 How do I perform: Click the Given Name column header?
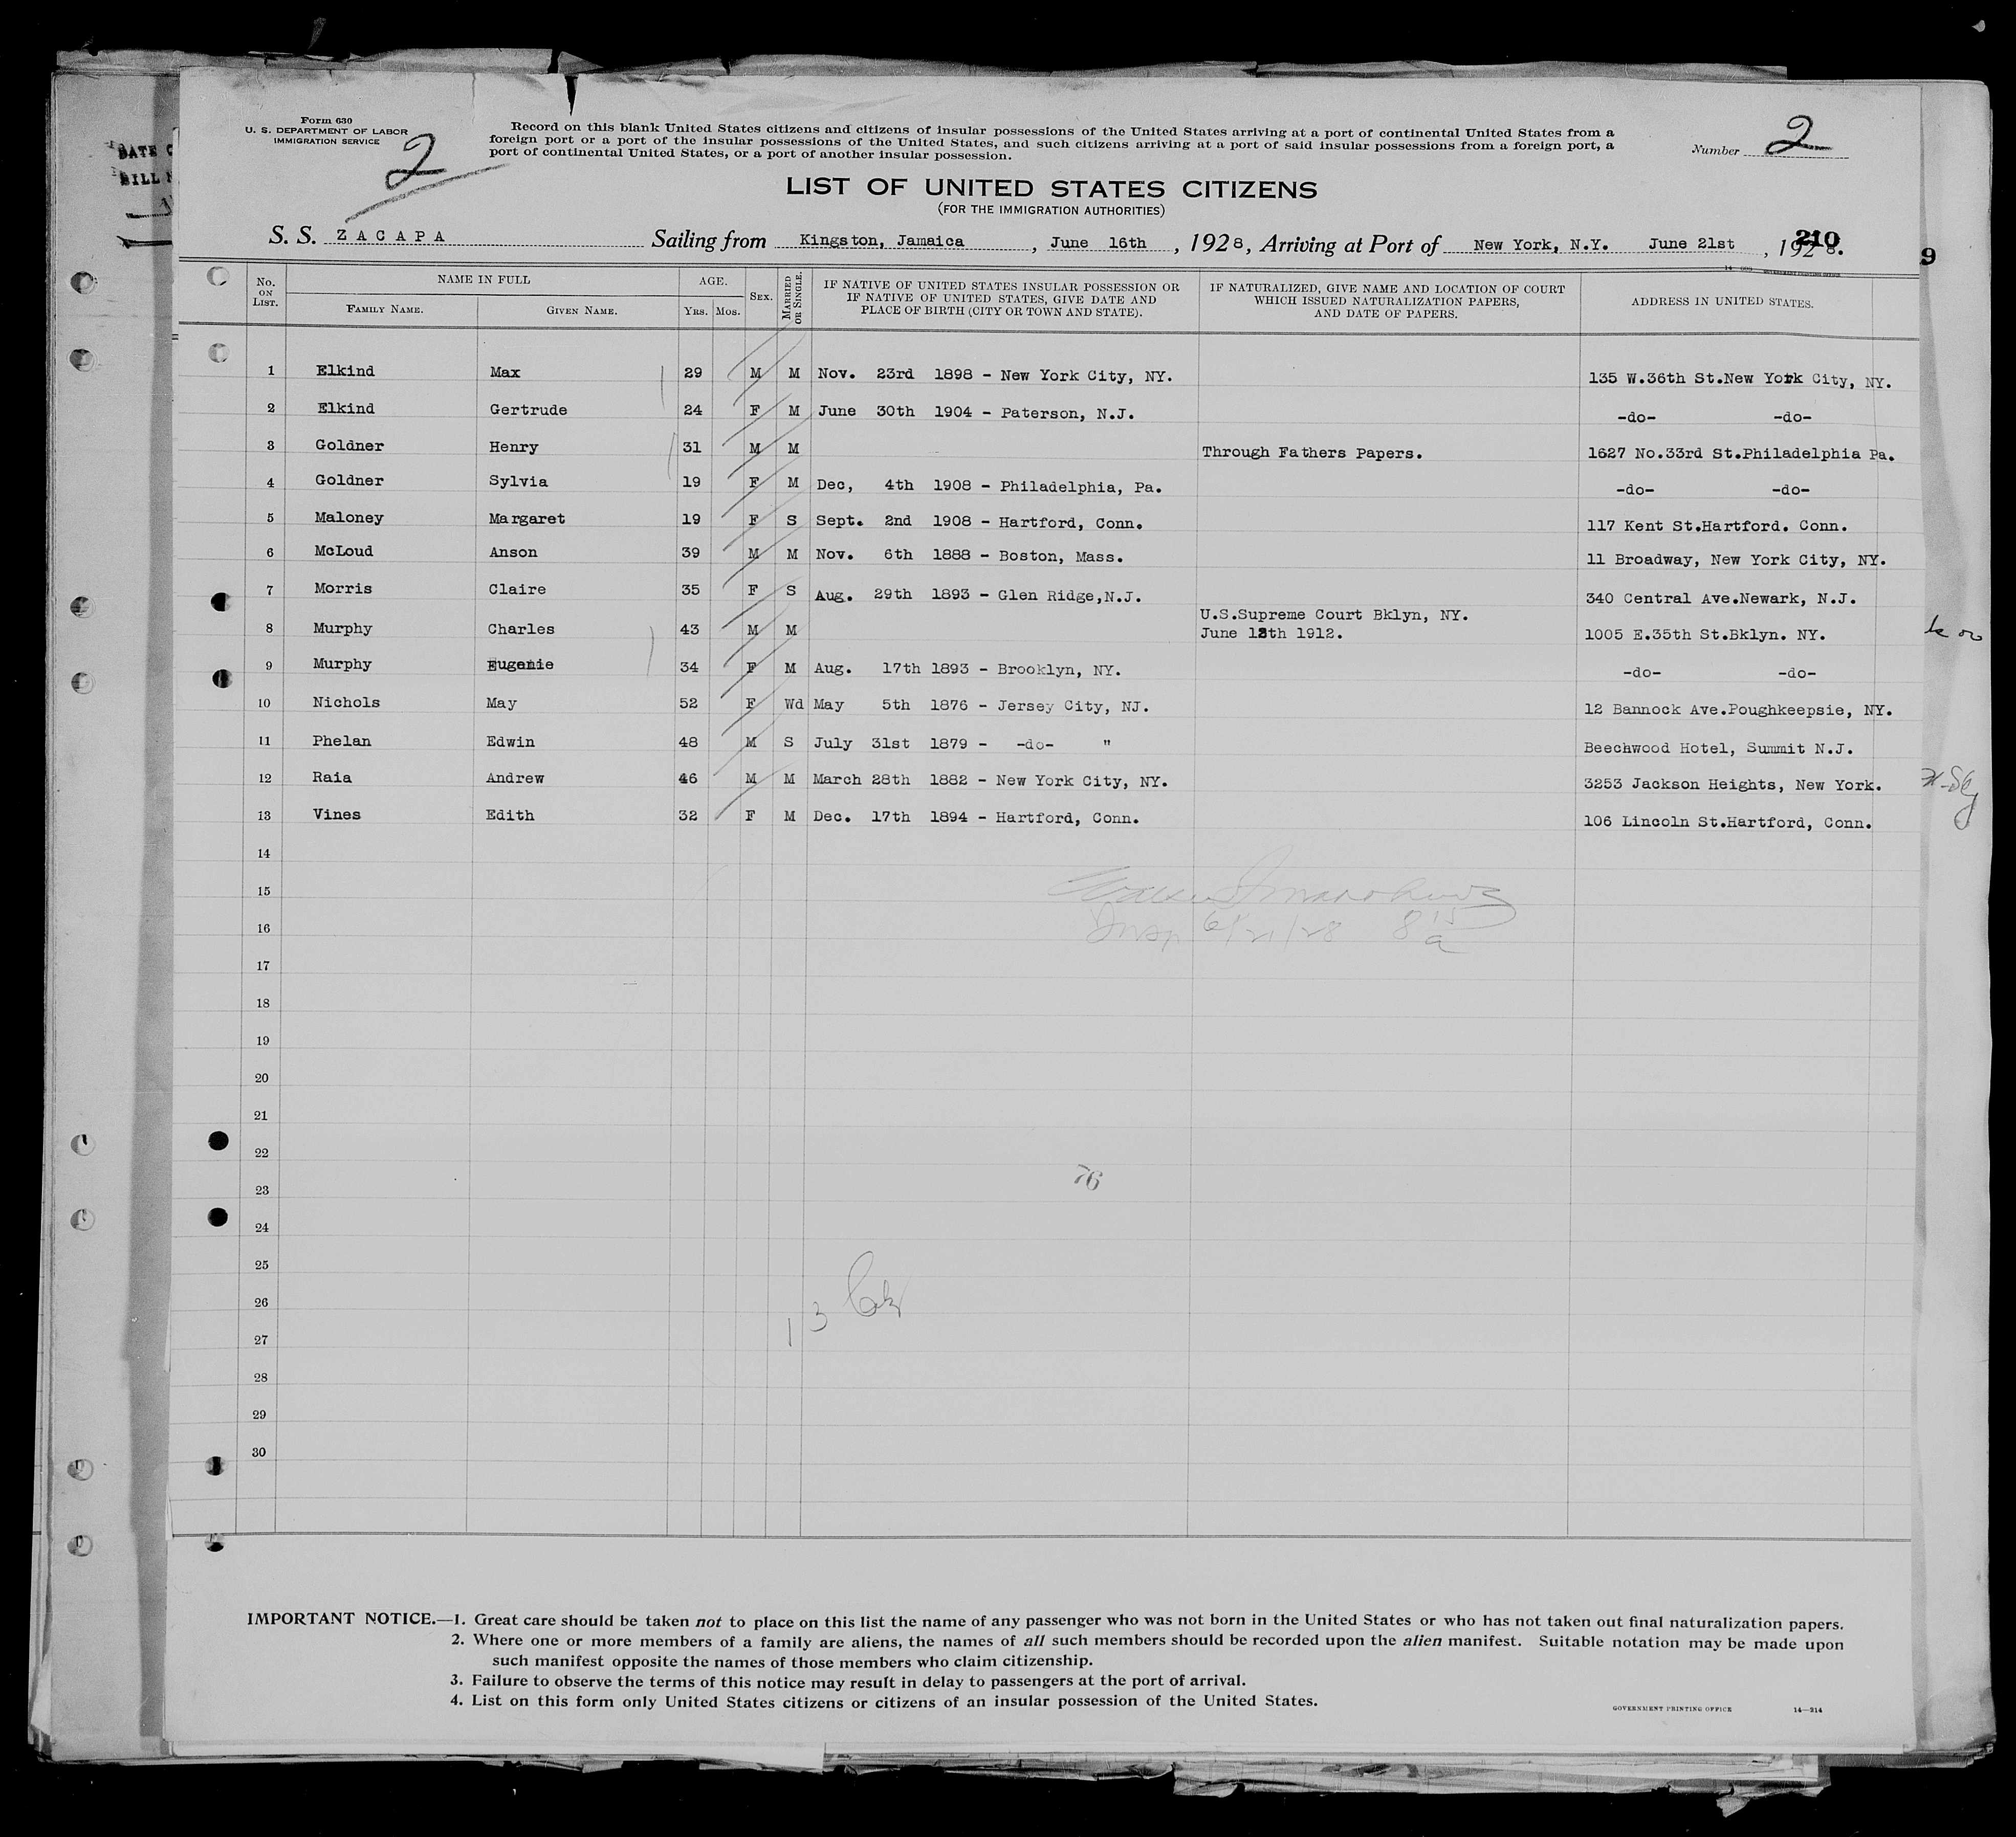[x=581, y=311]
